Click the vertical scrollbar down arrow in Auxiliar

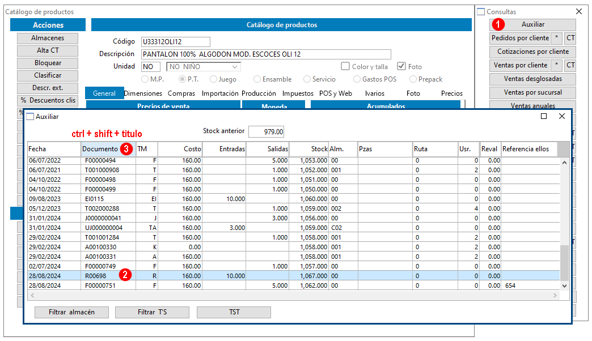[564, 286]
